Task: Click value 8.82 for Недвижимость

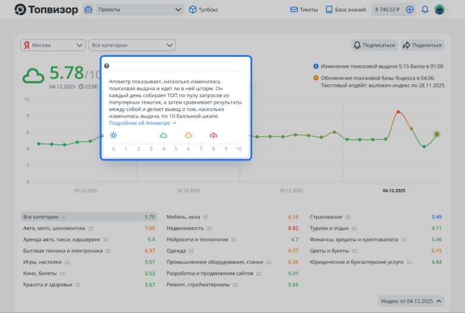Action: (293, 228)
